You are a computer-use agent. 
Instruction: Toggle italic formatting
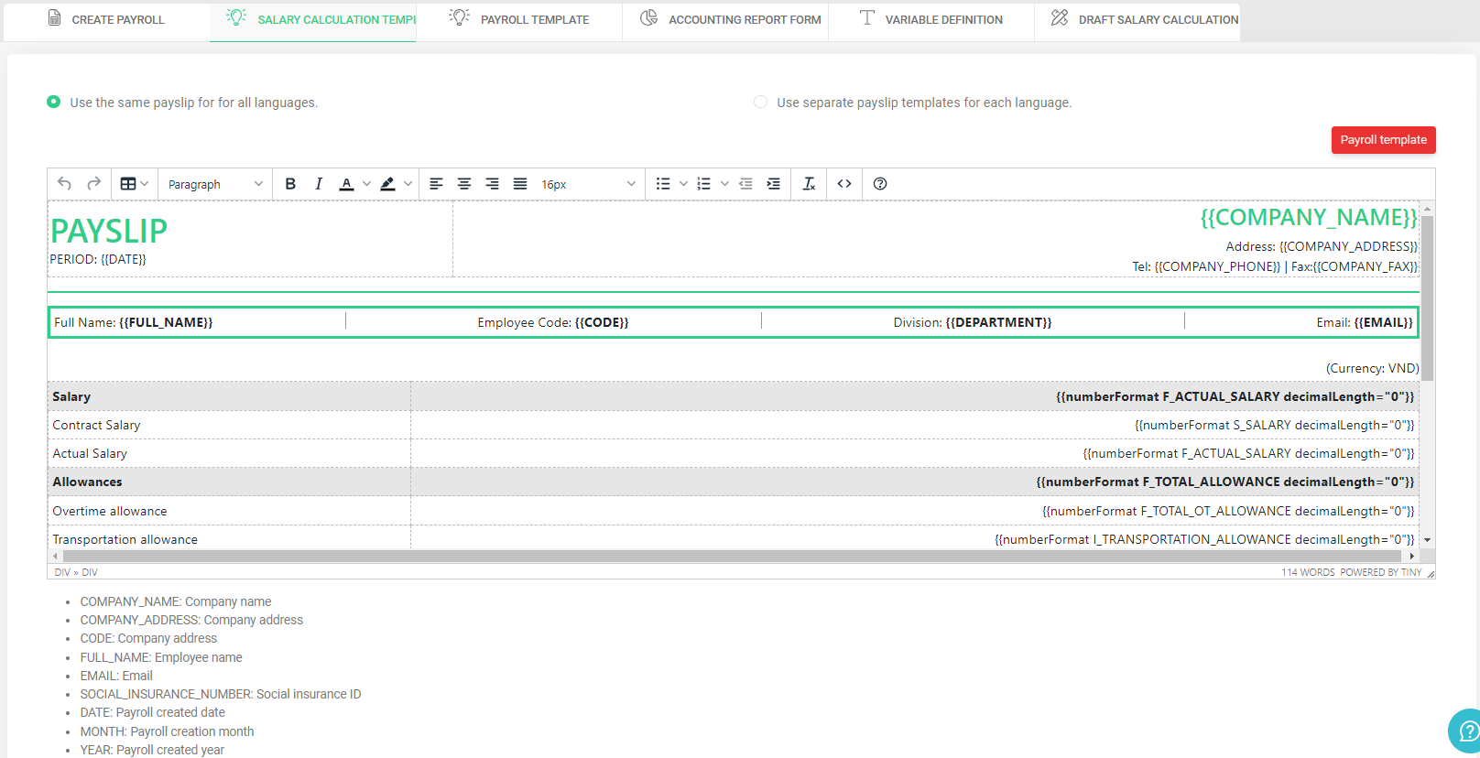point(319,184)
